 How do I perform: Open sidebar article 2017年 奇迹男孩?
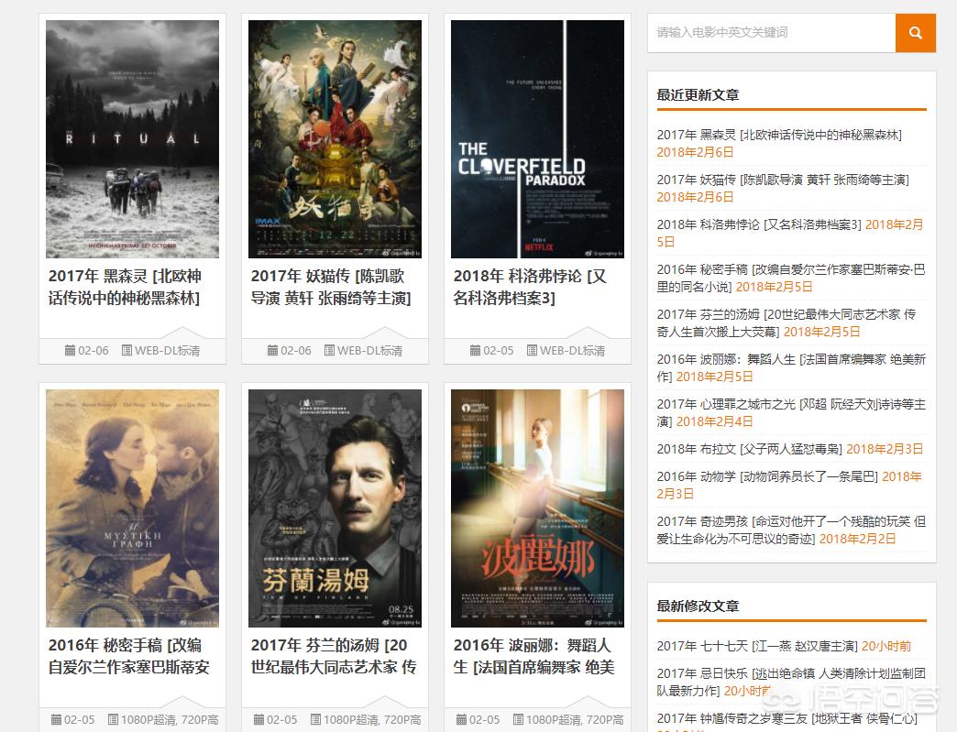[x=791, y=530]
